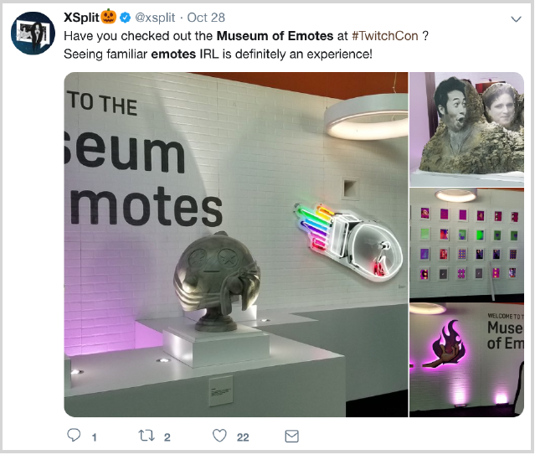Screen dimensions: 535x455
Task: Open the large Museum of Emotes photo
Action: coord(236,245)
